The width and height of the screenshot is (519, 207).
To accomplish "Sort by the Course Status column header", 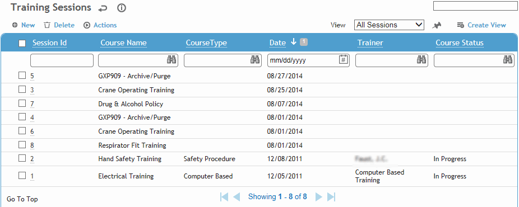I will pyautogui.click(x=460, y=43).
